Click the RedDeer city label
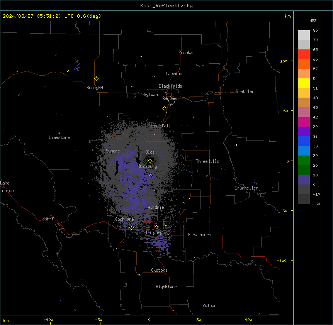The image size is (333, 325). click(170, 98)
